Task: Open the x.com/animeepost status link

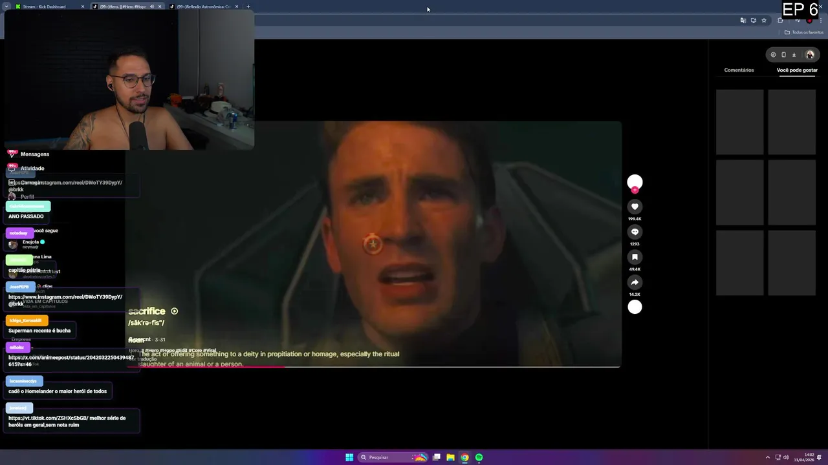Action: pyautogui.click(x=71, y=361)
